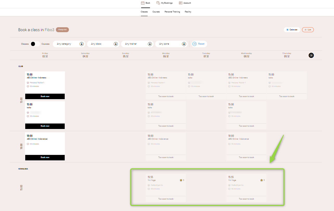The image size is (334, 211).
Task: Click next week arrow icon
Action: tap(311, 55)
